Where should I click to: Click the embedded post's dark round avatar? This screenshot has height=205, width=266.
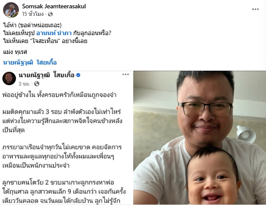coord(9,79)
